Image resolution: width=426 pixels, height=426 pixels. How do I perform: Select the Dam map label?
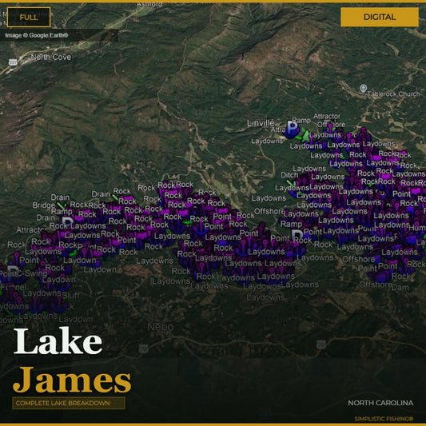point(400,288)
